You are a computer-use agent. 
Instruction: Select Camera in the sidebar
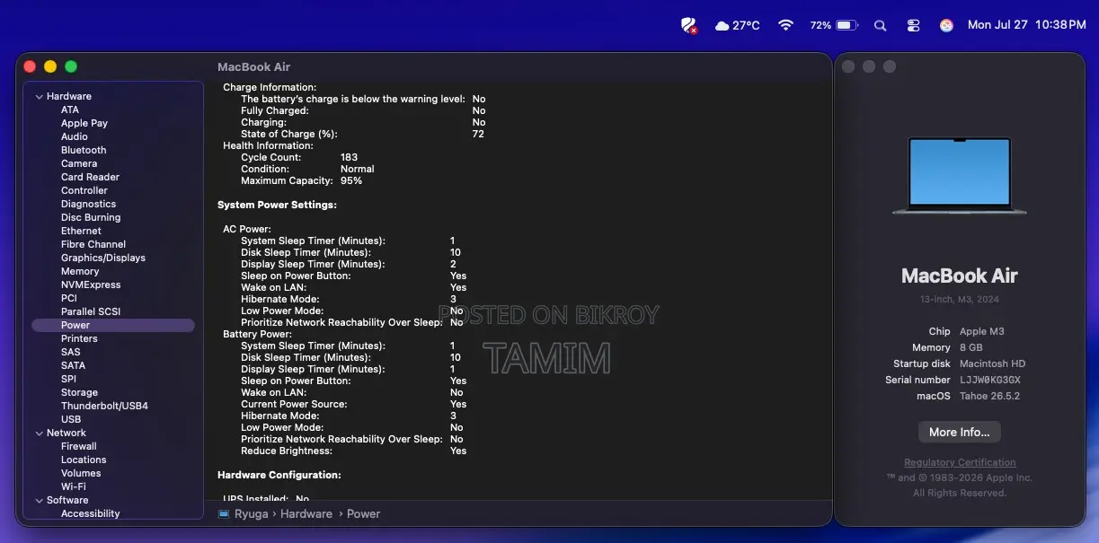click(79, 163)
